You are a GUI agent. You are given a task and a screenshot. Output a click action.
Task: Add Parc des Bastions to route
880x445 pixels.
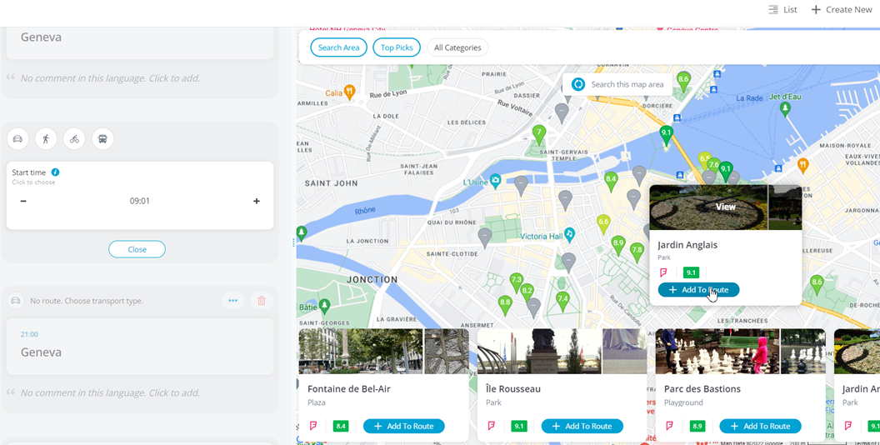(761, 426)
